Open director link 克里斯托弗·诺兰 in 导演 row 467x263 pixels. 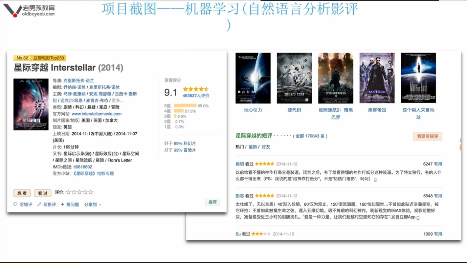(78, 80)
